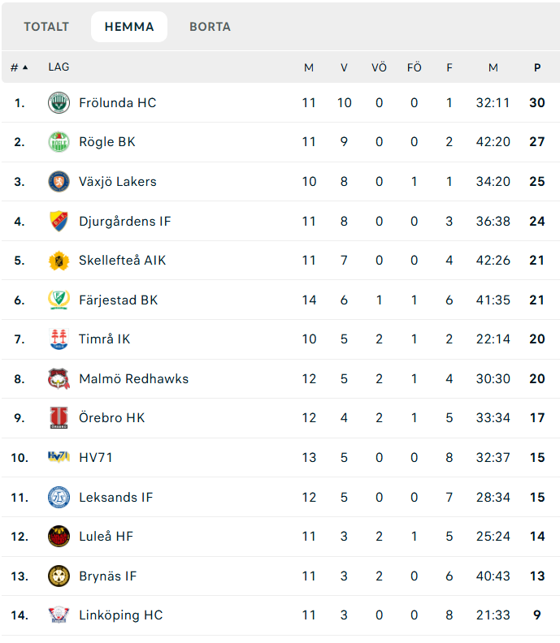Image resolution: width=560 pixels, height=643 pixels.
Task: Click the Malmö Redhawks team logo
Action: click(x=59, y=379)
